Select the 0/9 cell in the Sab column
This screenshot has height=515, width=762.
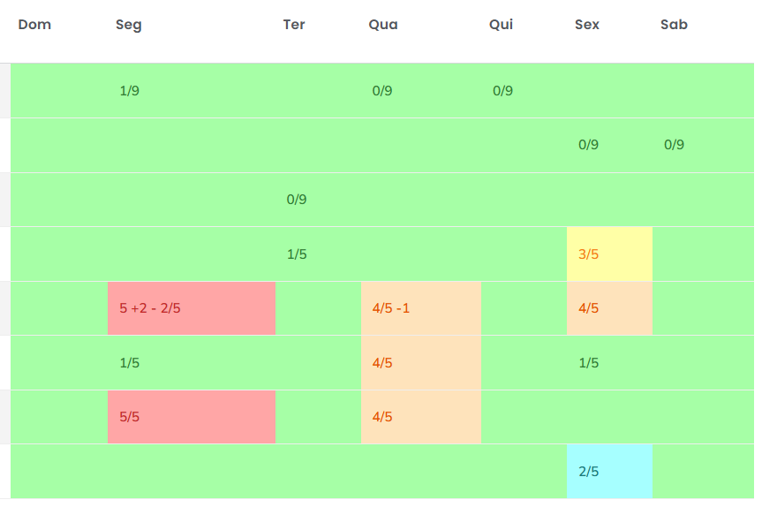click(675, 145)
